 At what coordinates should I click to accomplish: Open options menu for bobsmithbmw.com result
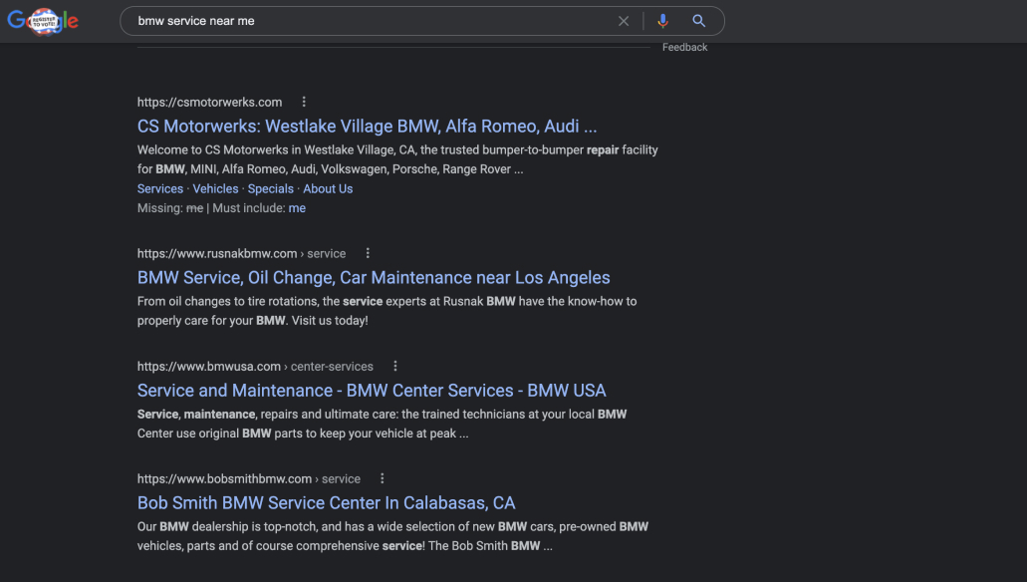click(383, 478)
